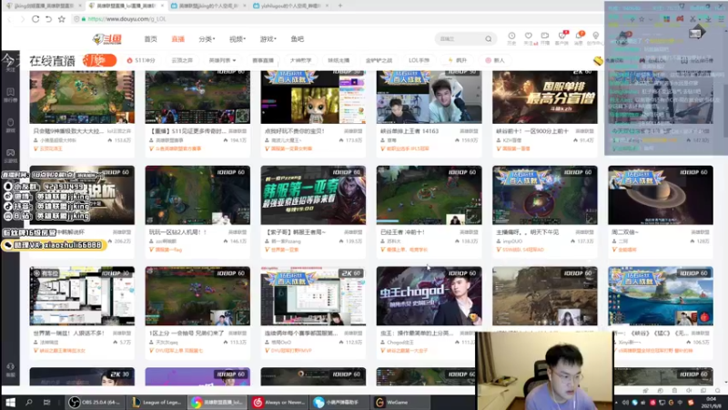Open the 创作中心 lightbulb icon
Screen dimensions: 728x410
[596, 38]
